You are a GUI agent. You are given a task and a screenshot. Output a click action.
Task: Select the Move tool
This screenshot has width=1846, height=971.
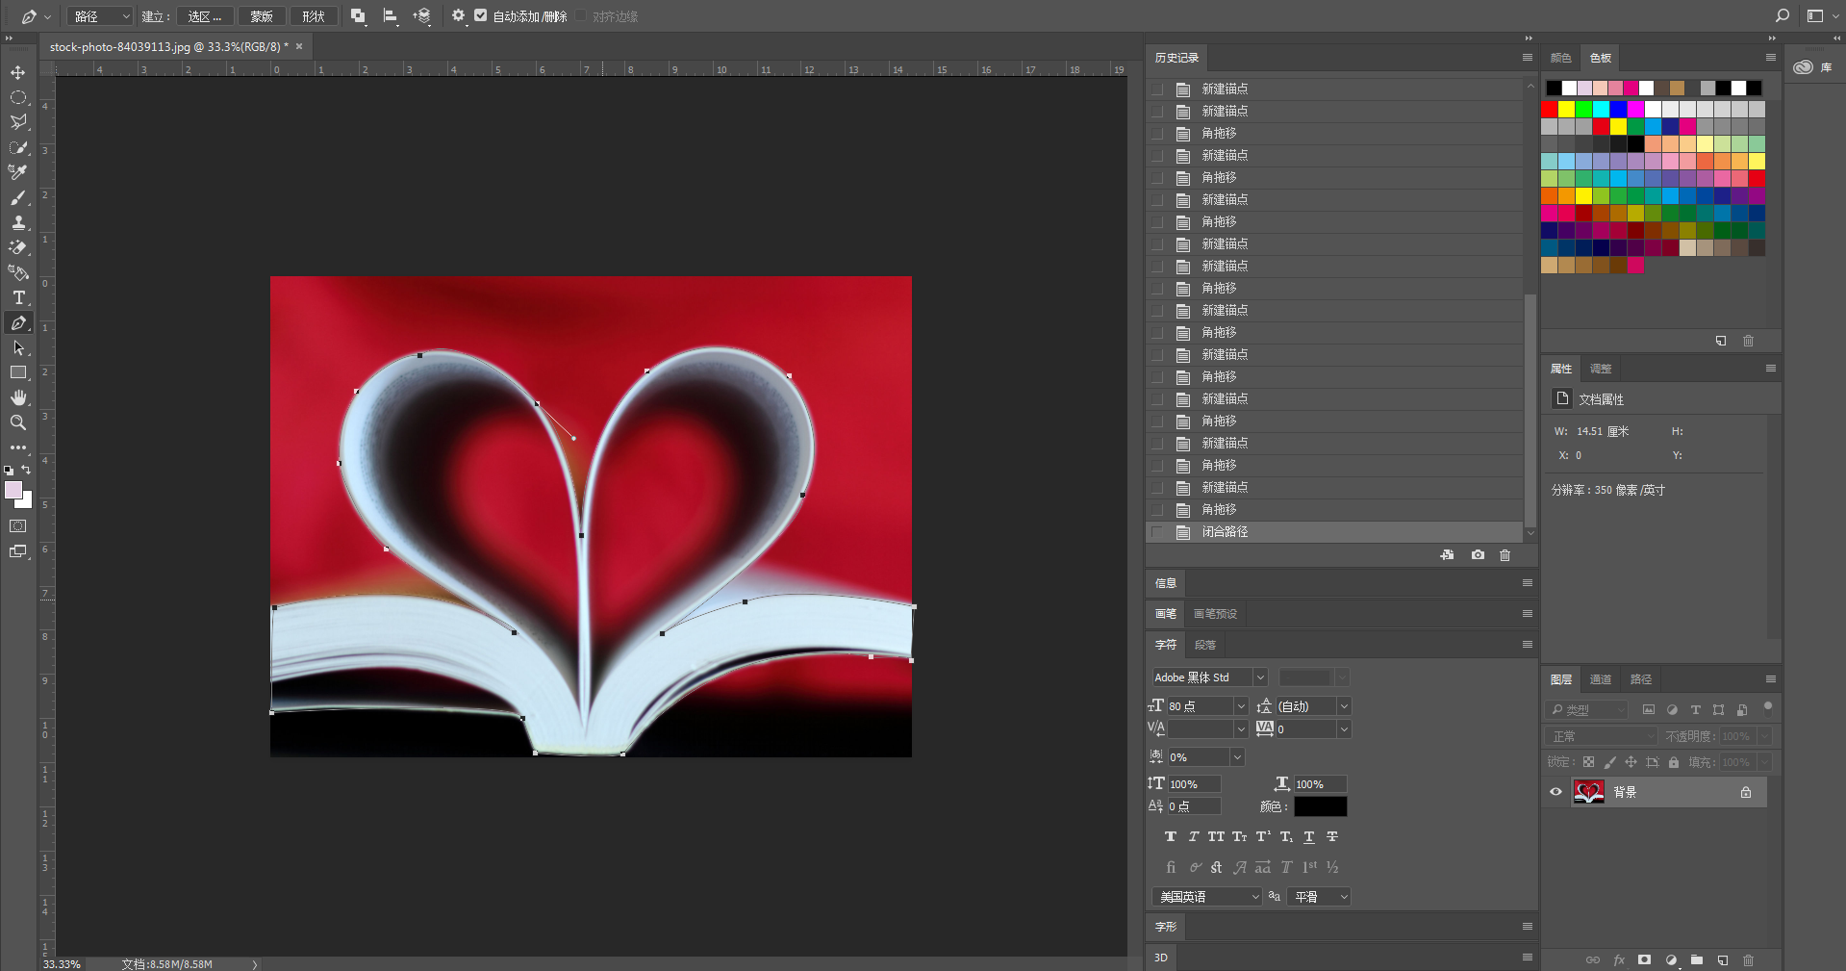point(18,72)
